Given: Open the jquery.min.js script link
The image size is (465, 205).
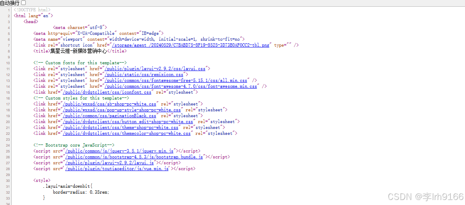Looking at the screenshot, I should 120,151.
